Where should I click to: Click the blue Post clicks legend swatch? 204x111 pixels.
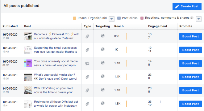(119, 18)
